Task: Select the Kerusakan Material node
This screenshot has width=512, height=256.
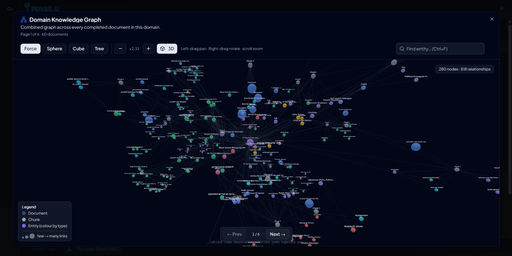Action: pyautogui.click(x=81, y=87)
